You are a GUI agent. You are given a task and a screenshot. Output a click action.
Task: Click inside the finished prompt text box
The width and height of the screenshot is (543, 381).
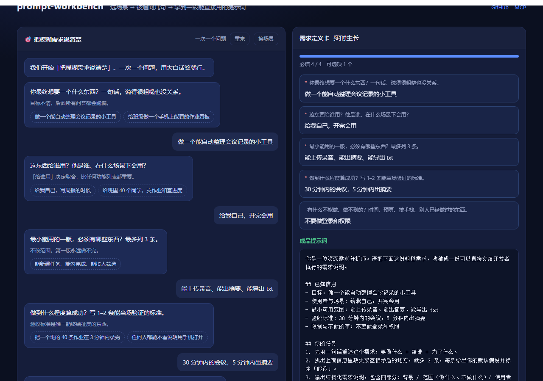[x=409, y=315]
